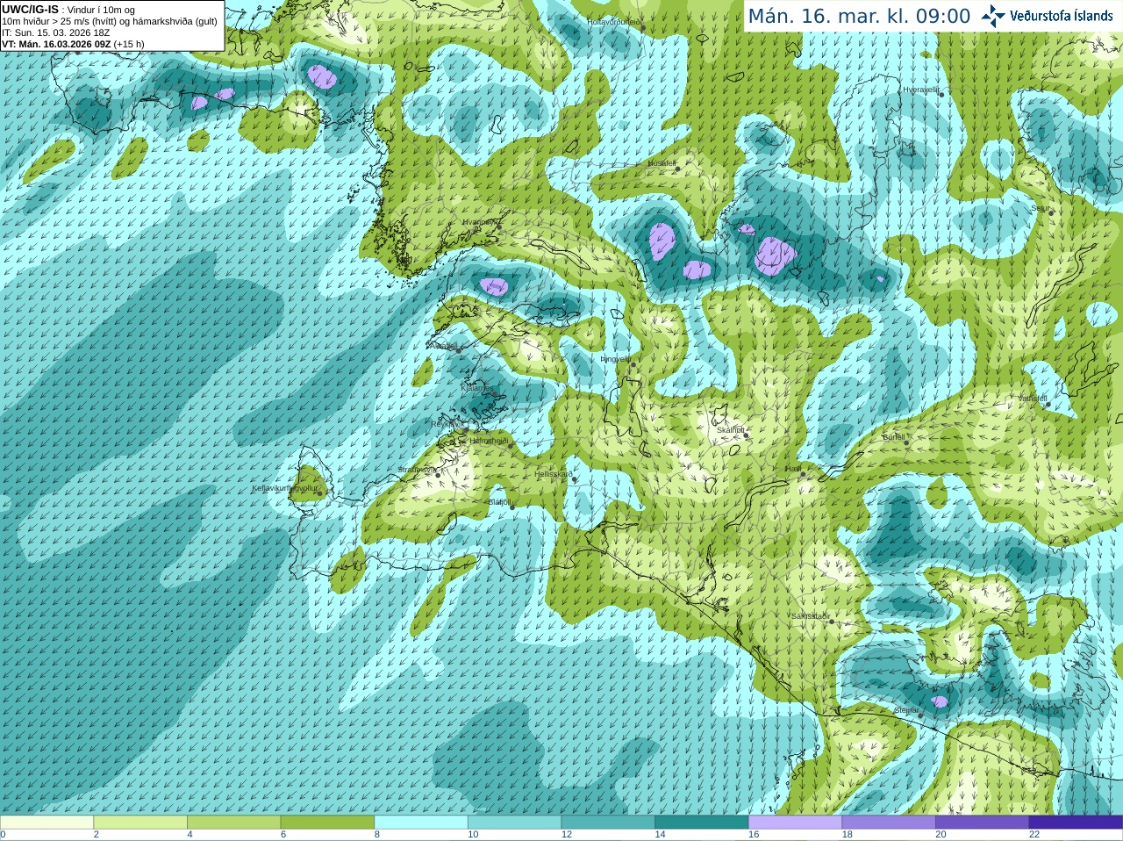The image size is (1123, 841).
Task: Click the Steinar station label
Action: click(x=906, y=710)
